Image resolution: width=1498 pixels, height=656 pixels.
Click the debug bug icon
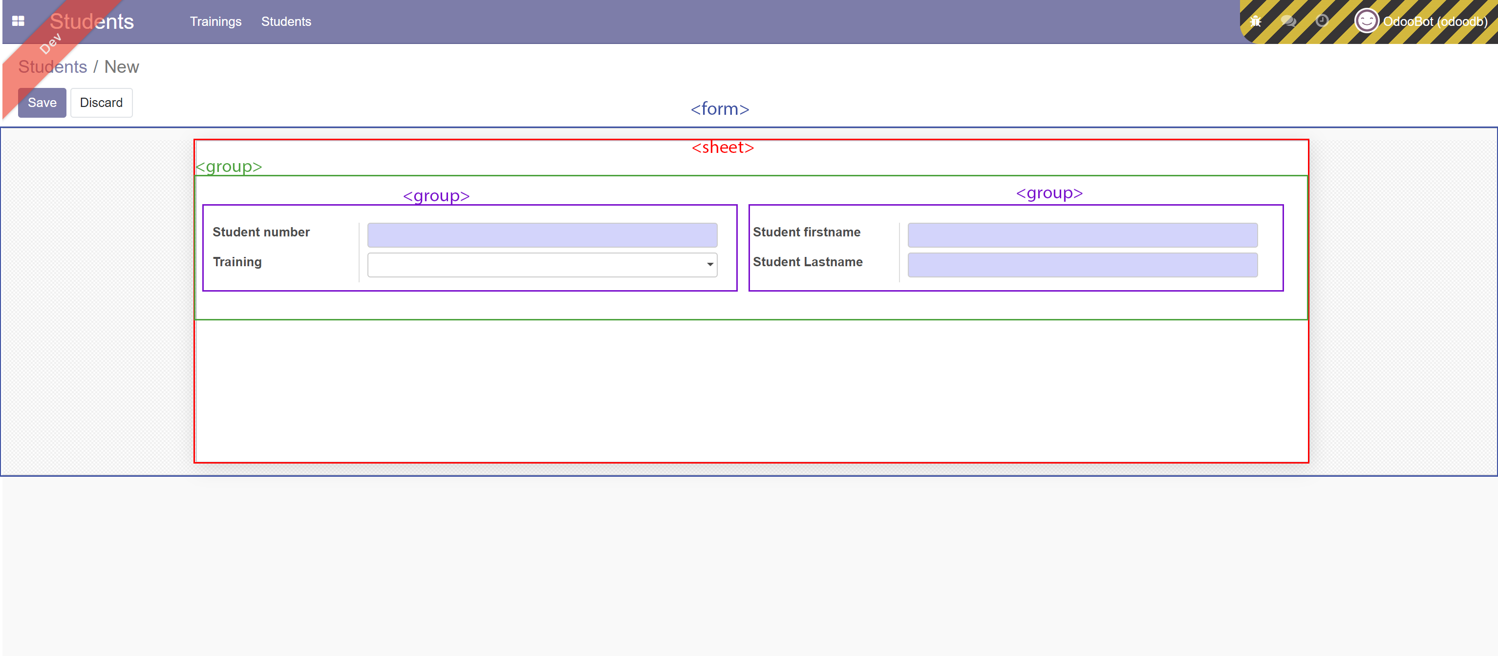tap(1256, 21)
